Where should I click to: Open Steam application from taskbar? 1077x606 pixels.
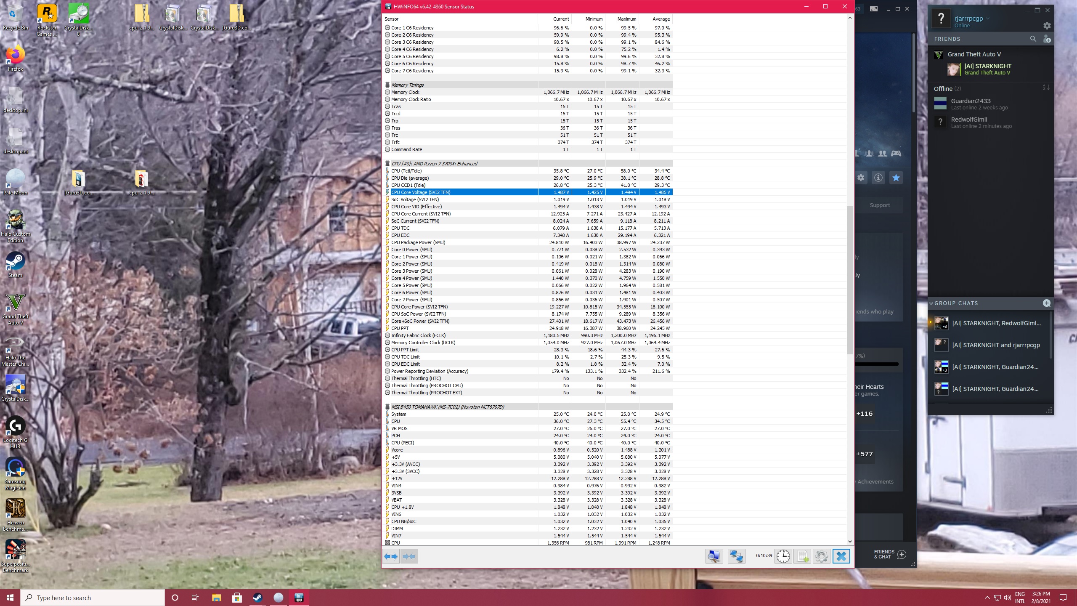257,598
